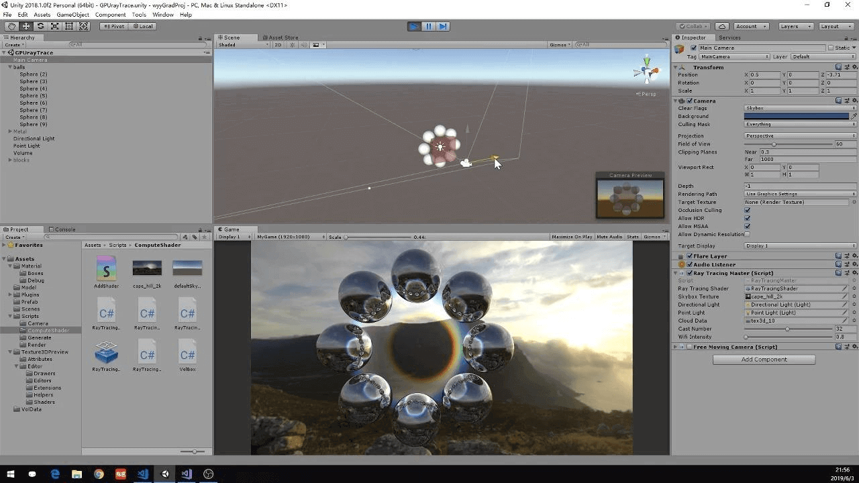Pick background color with eyedropper

[854, 116]
